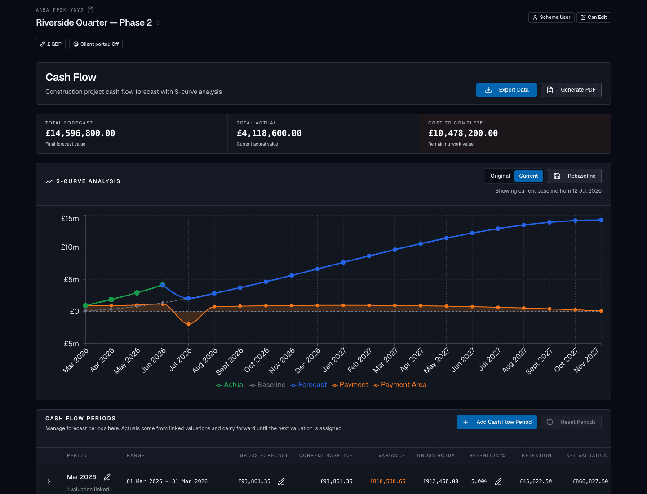Toggle the Client portal: Off chip
The height and width of the screenshot is (494, 647).
point(96,44)
